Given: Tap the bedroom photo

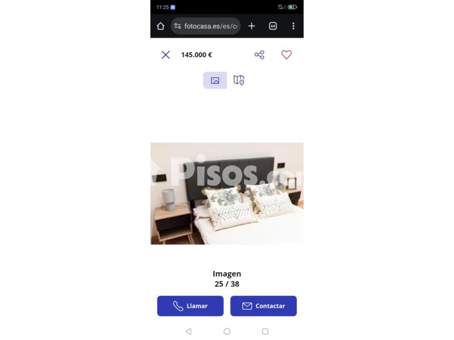Looking at the screenshot, I should coord(226,193).
